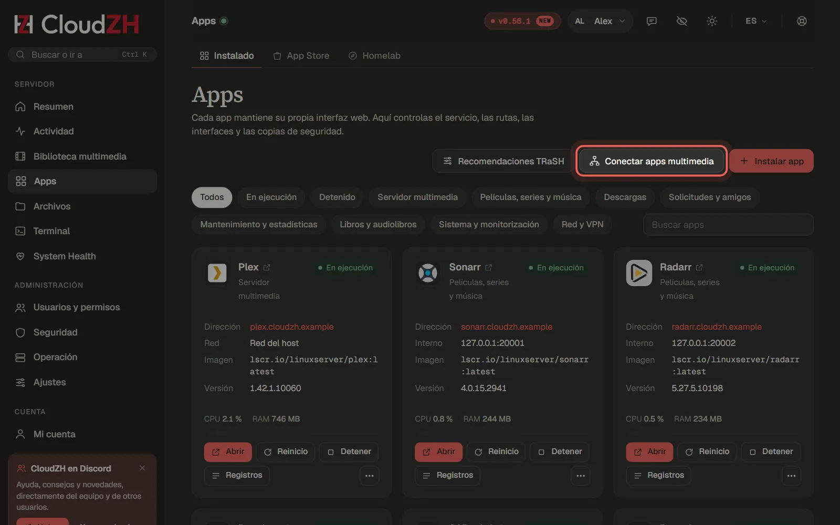Image resolution: width=840 pixels, height=525 pixels.
Task: Open Plex external link icon beside its name
Action: [267, 267]
